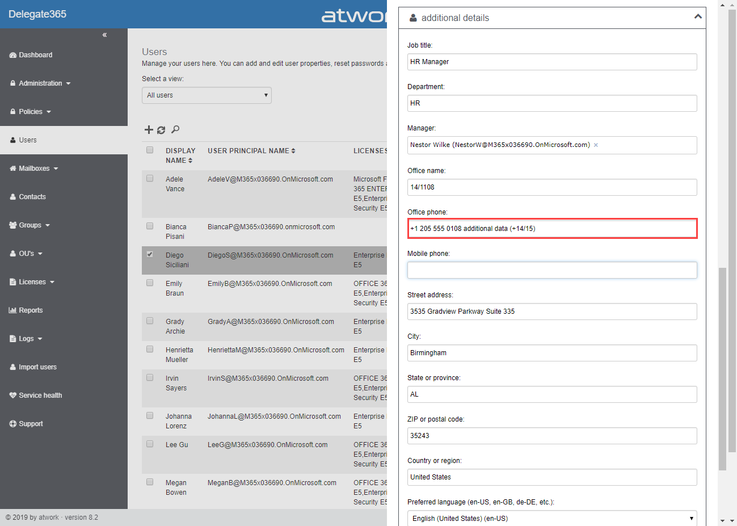Expand the Licenses menu
This screenshot has height=526, width=737.
click(32, 282)
